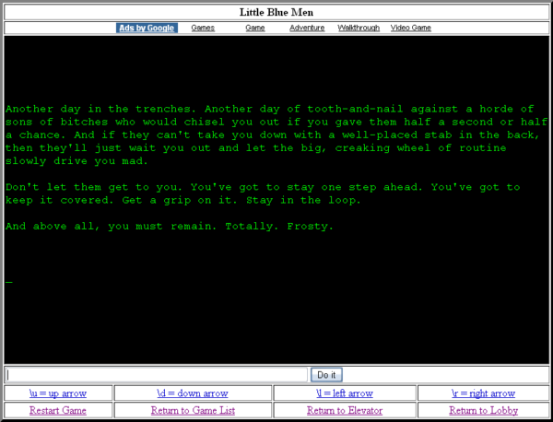Image resolution: width=553 pixels, height=422 pixels.
Task: Open the singular Game ad link
Action: pos(255,28)
